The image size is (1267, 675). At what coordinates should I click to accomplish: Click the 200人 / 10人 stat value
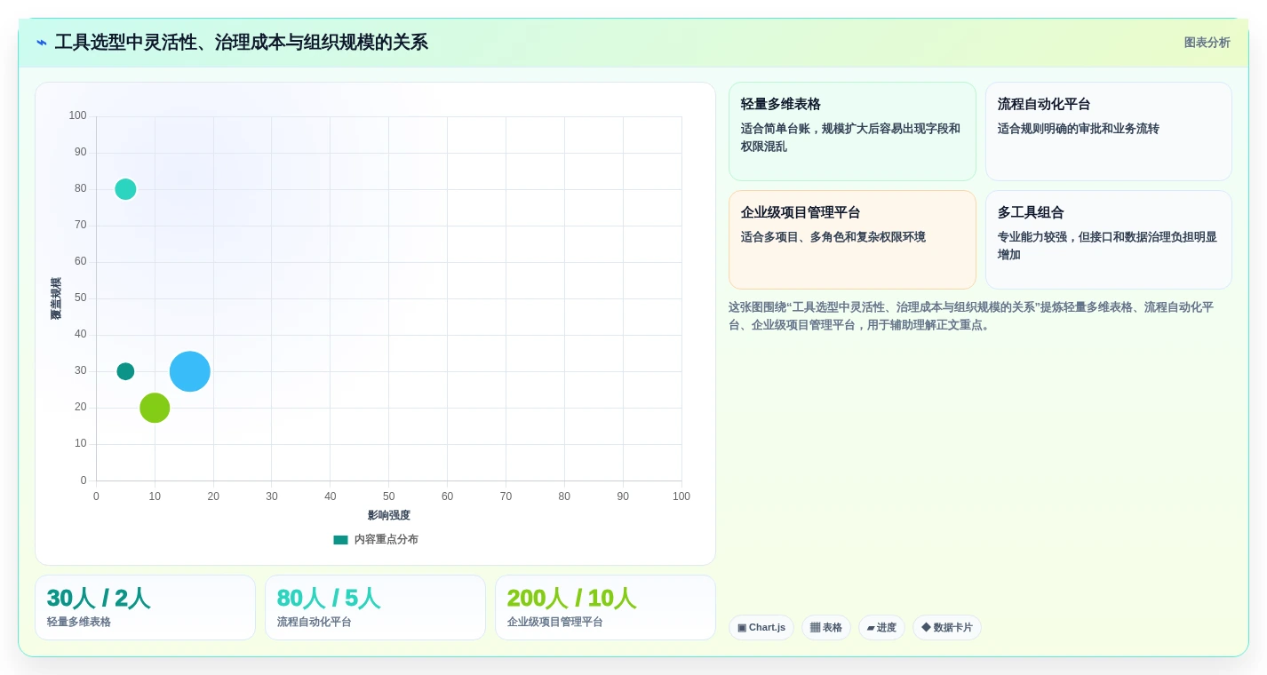571,599
